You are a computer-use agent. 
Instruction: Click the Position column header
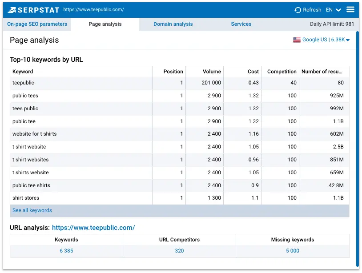point(173,71)
